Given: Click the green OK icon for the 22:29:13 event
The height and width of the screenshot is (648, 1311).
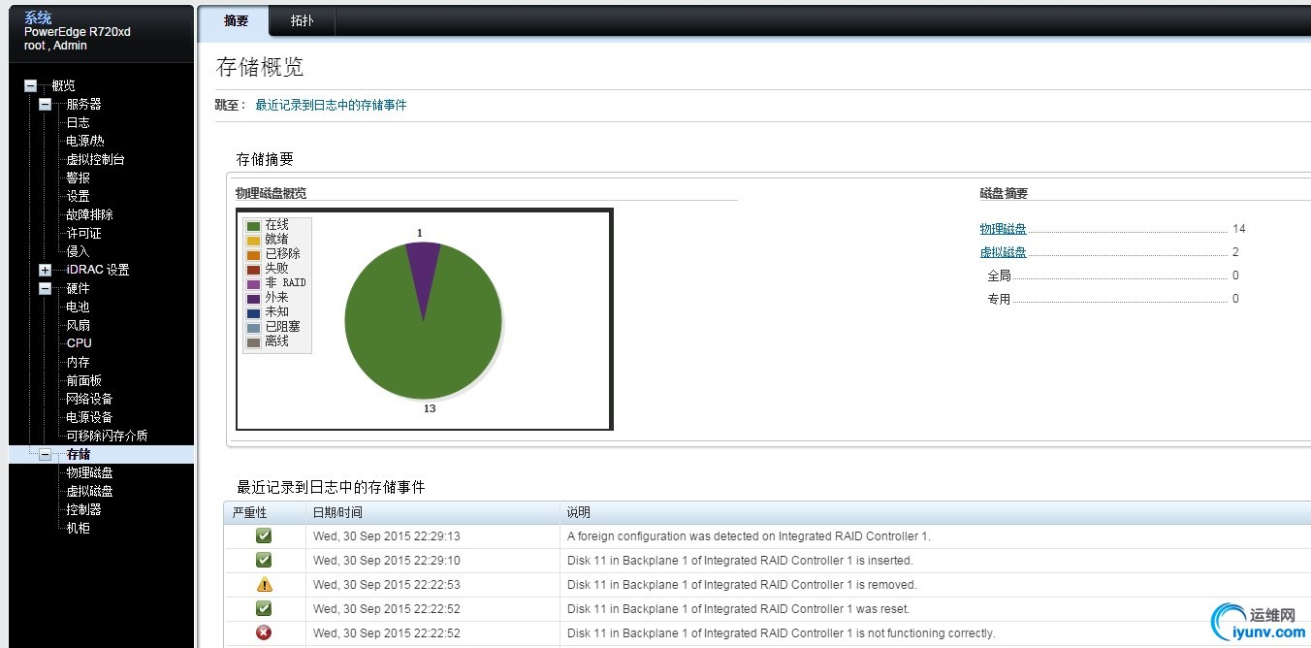Looking at the screenshot, I should (264, 535).
